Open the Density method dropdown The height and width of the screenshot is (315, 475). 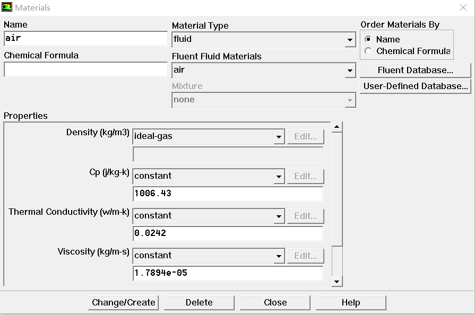point(279,137)
